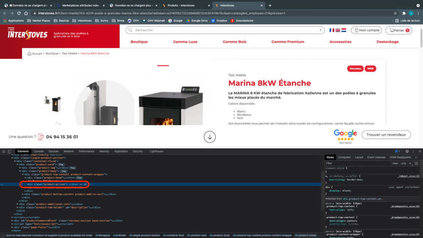Switch the site language to English

point(338,30)
